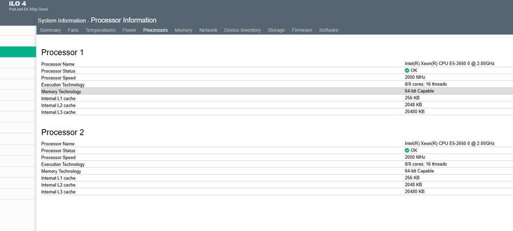Click the iLO 4 logo text
Viewport: 513px width, 231px height.
(x=17, y=4)
